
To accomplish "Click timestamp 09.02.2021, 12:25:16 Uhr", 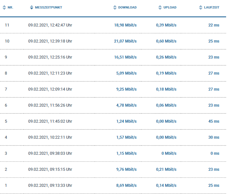I will [50, 57].
